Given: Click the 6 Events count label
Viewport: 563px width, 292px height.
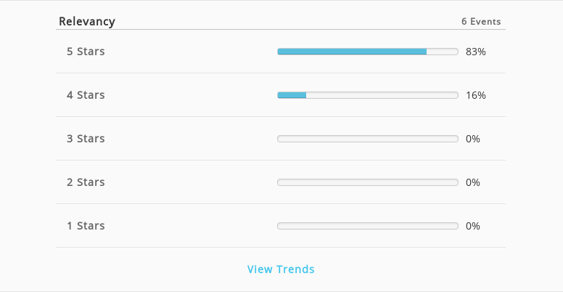Looking at the screenshot, I should (481, 22).
